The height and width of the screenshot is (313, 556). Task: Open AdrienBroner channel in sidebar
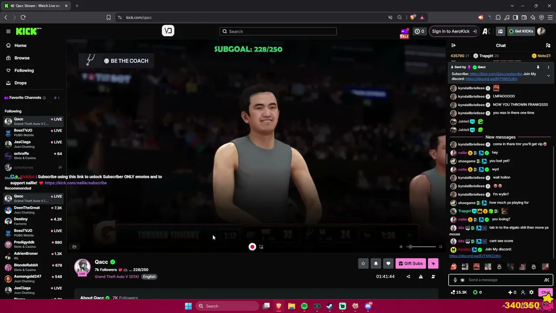click(x=33, y=256)
